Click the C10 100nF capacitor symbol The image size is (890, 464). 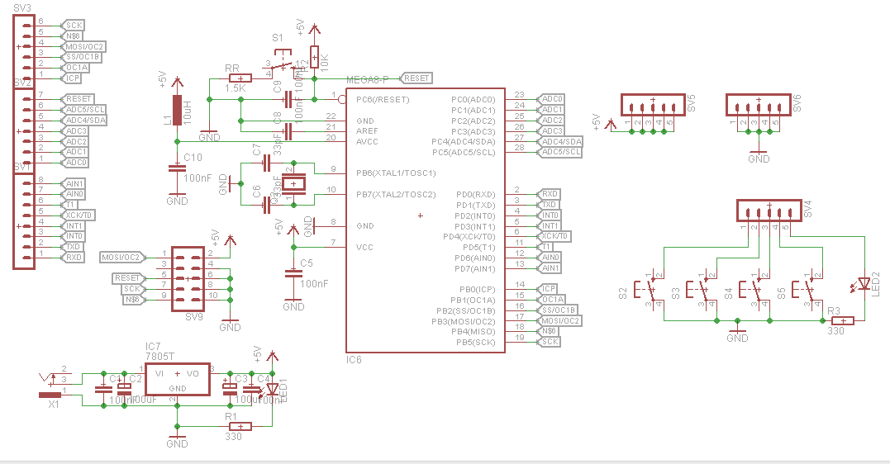tap(177, 168)
